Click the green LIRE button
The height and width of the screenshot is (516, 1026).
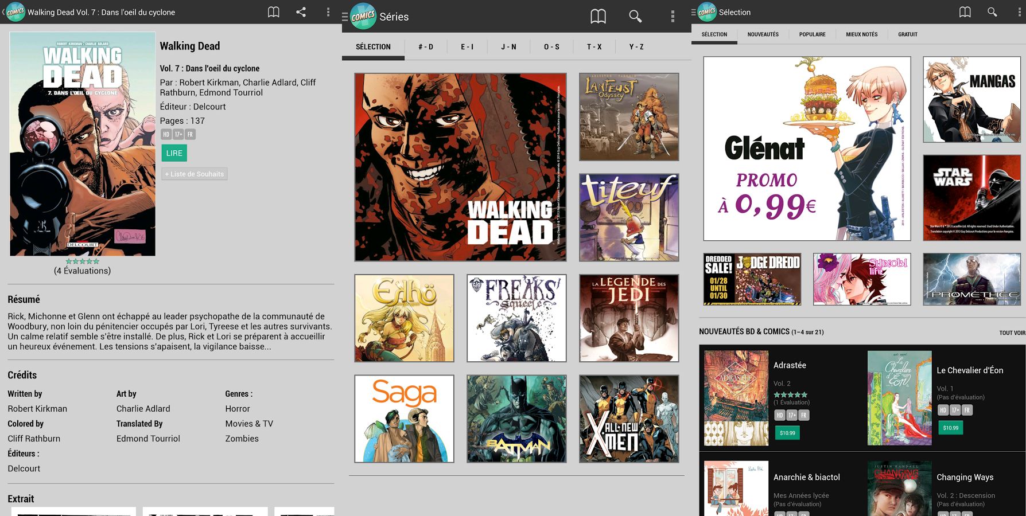point(174,153)
